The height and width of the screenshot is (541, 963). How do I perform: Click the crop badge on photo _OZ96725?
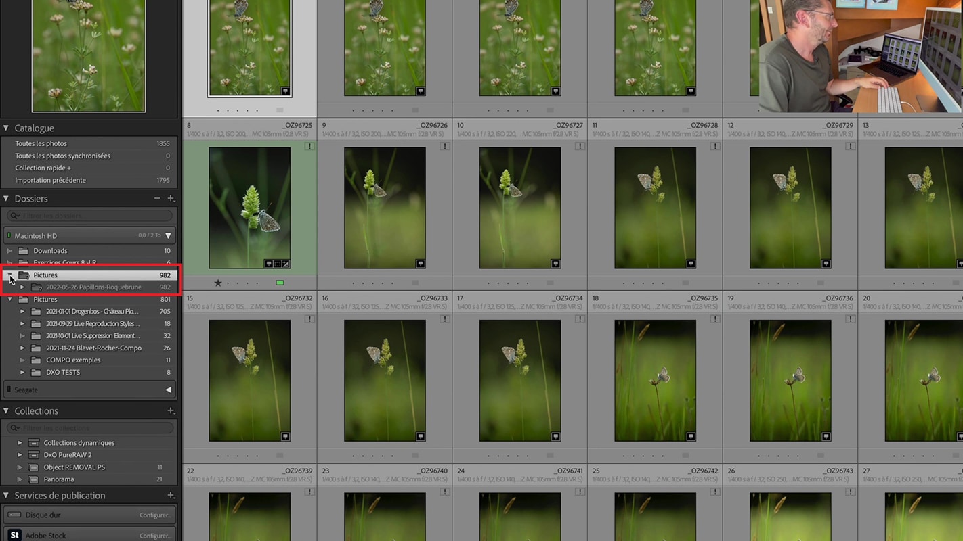[x=277, y=264]
